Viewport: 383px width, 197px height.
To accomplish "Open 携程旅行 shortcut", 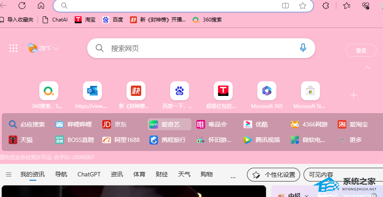I will [x=168, y=140].
